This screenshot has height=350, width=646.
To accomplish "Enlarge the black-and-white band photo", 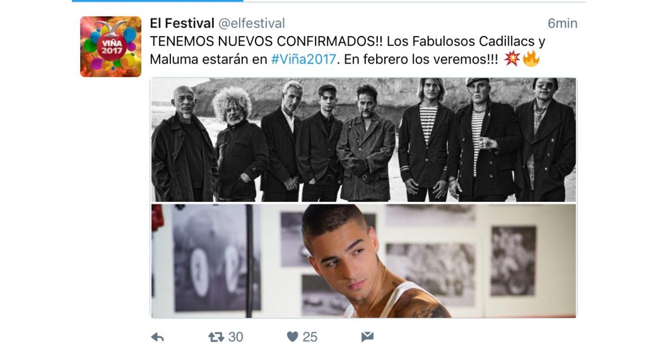I will pos(363,139).
